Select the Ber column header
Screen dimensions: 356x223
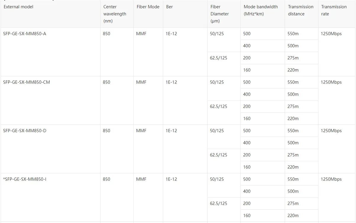pyautogui.click(x=169, y=7)
